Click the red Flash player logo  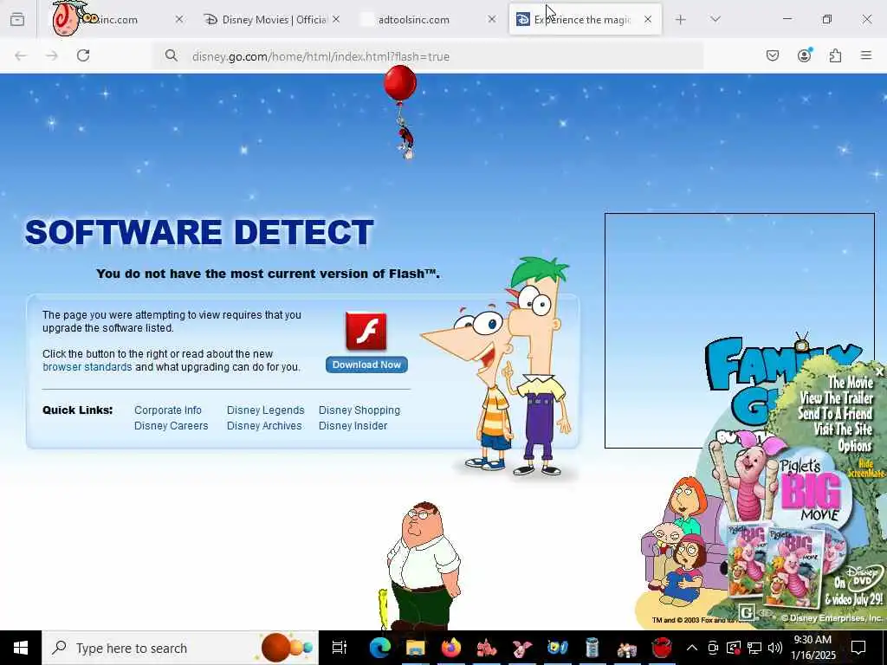(366, 332)
